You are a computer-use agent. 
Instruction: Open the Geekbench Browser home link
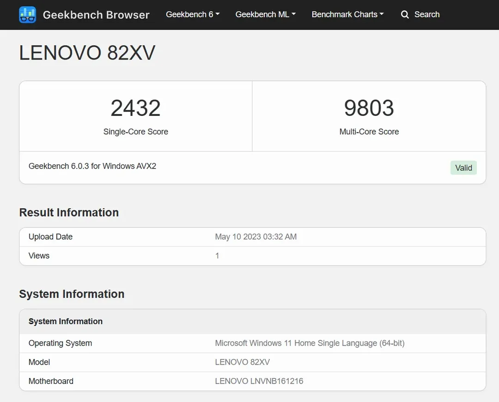click(96, 15)
